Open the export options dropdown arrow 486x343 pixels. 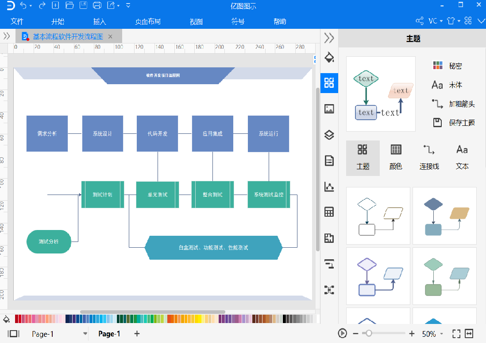click(x=118, y=6)
